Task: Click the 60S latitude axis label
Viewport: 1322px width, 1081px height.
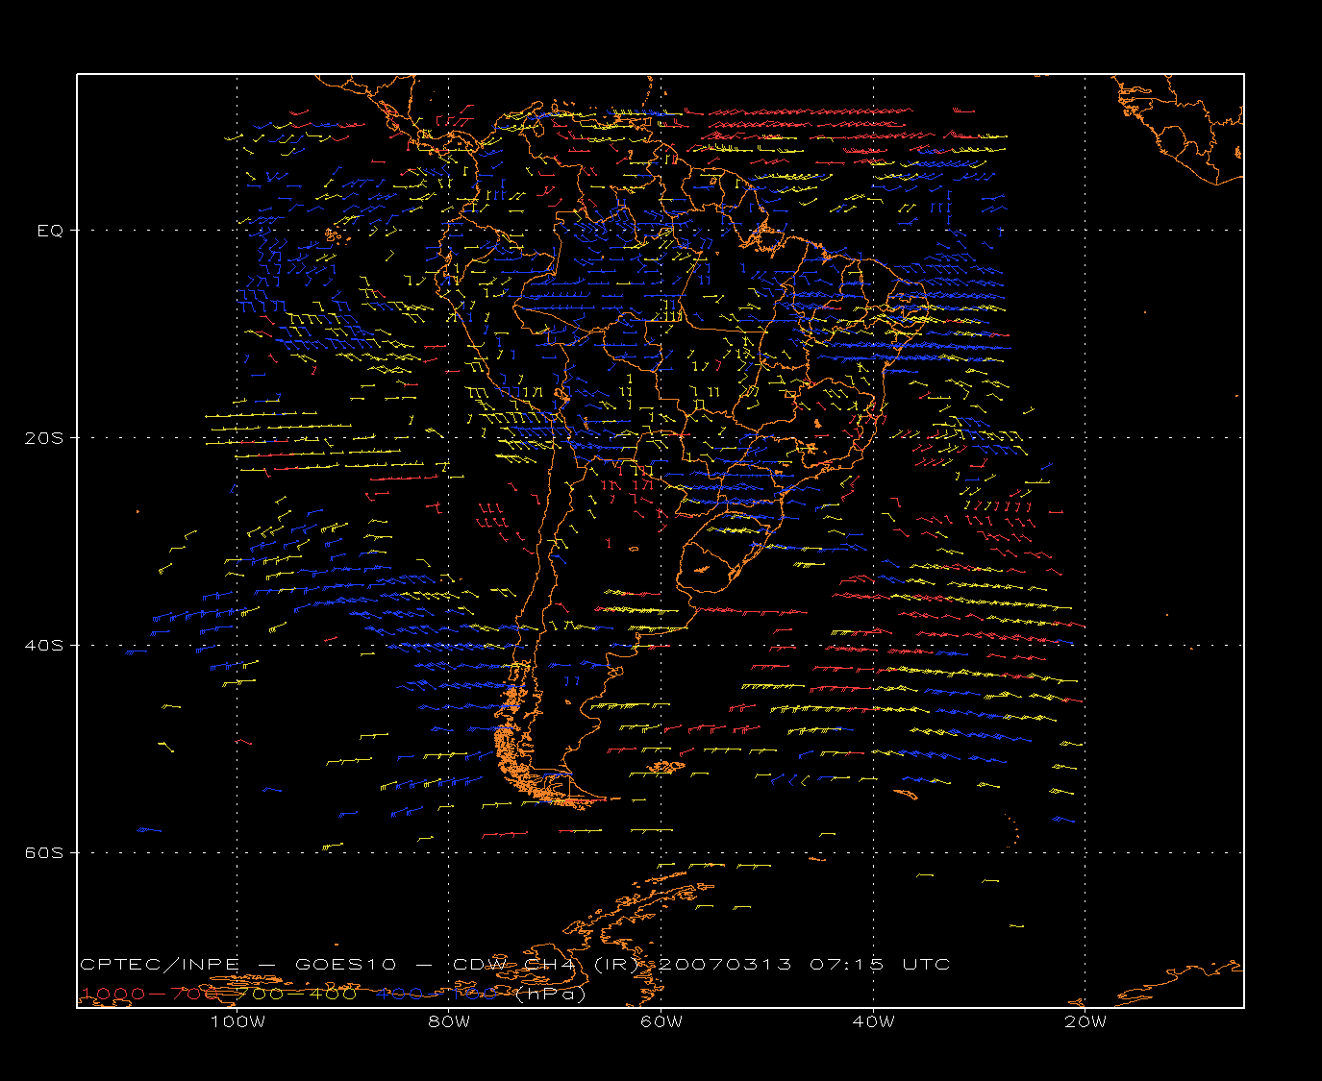Action: pos(42,853)
